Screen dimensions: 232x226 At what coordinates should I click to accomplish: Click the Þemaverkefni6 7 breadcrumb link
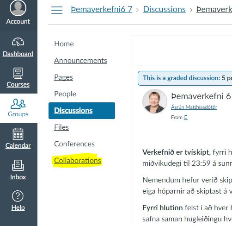102,9
